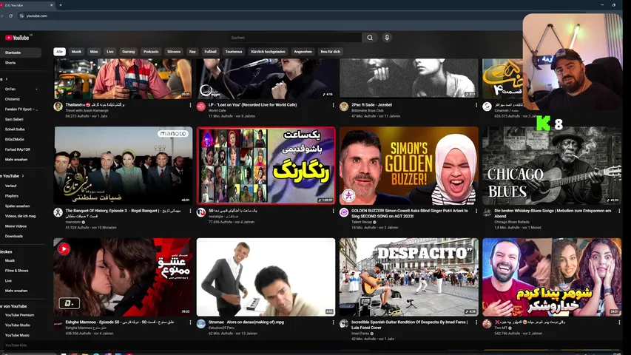Open YouTube Premium link
Image resolution: width=631 pixels, height=355 pixels.
[20, 315]
